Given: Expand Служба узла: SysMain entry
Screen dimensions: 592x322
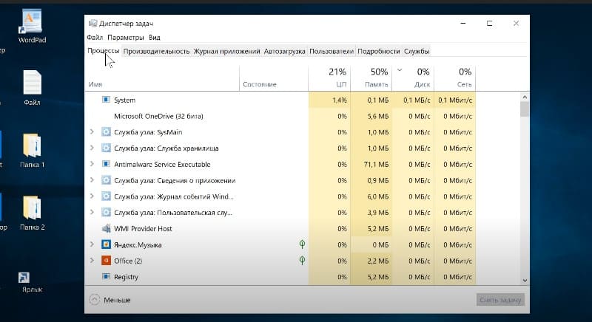Looking at the screenshot, I should point(92,132).
